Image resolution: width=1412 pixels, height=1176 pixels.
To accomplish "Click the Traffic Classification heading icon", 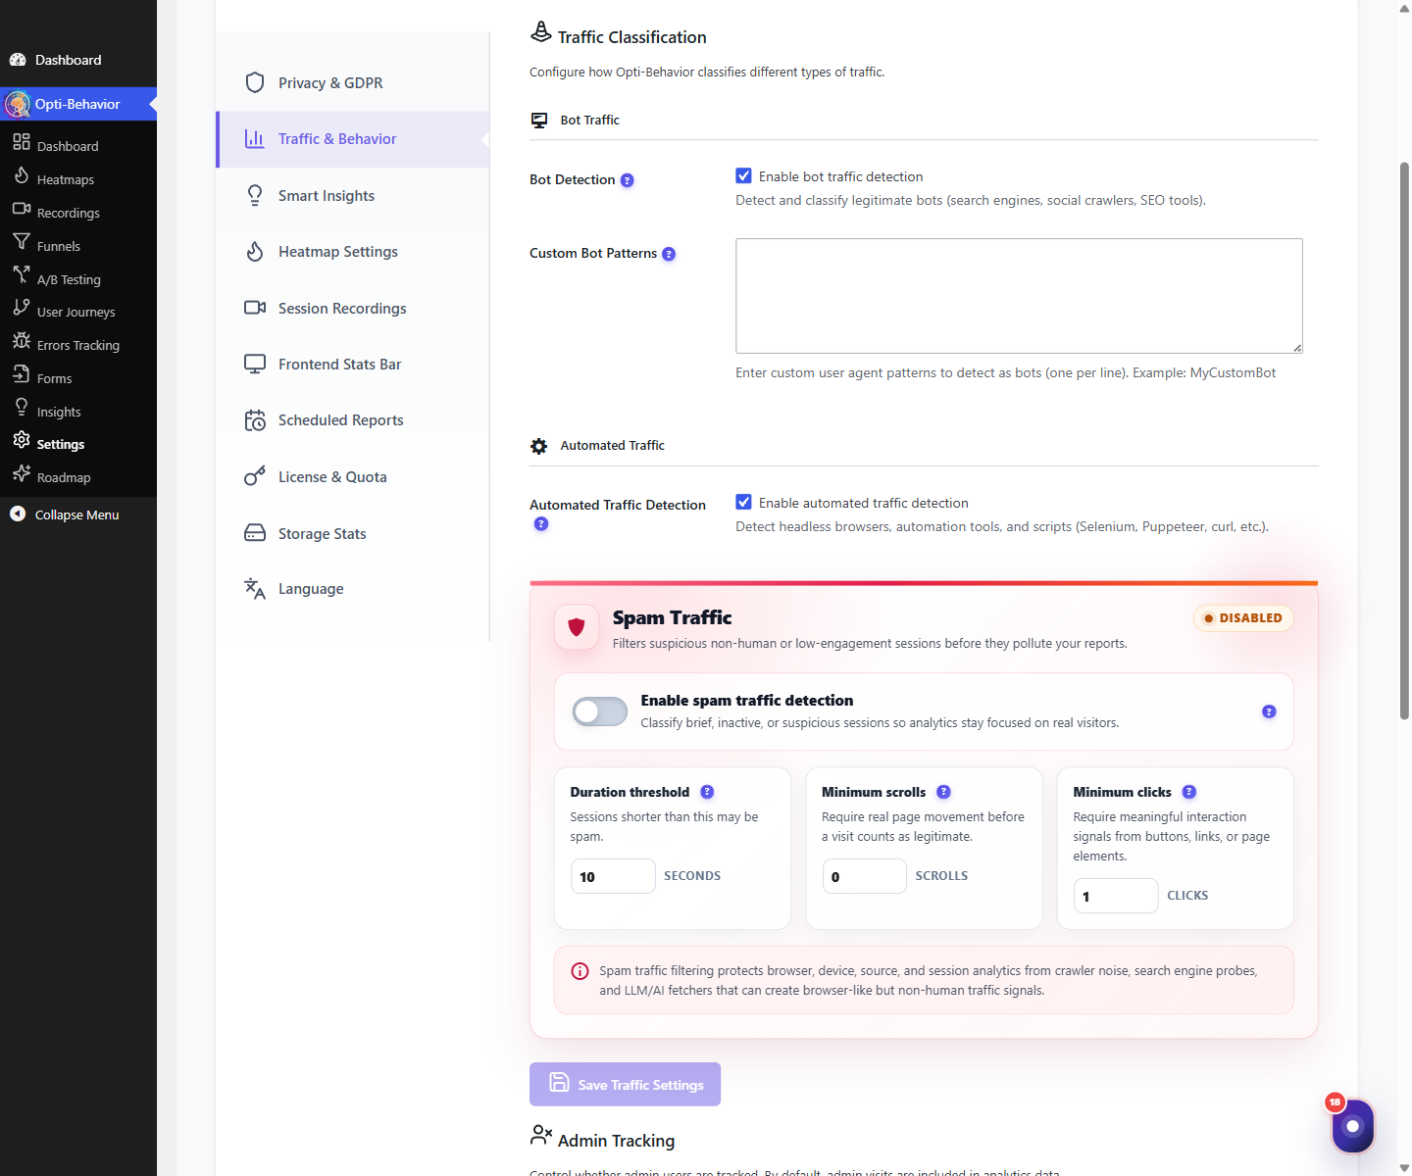I will (x=541, y=32).
